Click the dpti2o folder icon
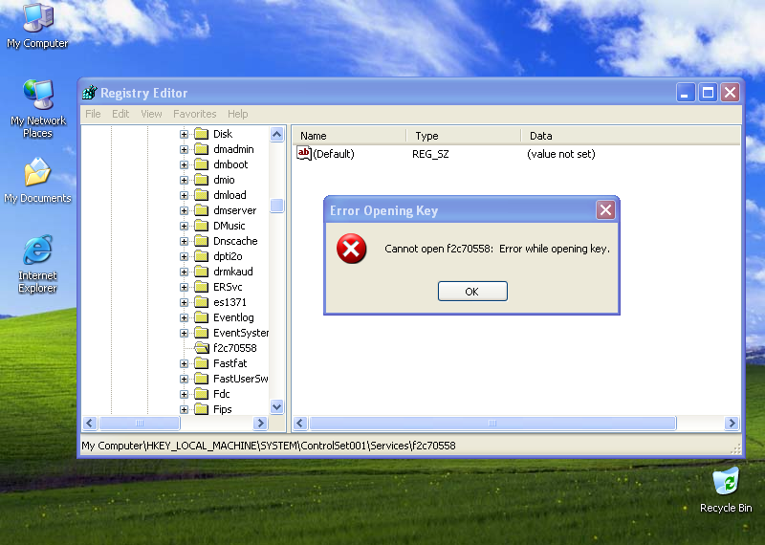Screen dimensions: 765x545 [x=201, y=256]
